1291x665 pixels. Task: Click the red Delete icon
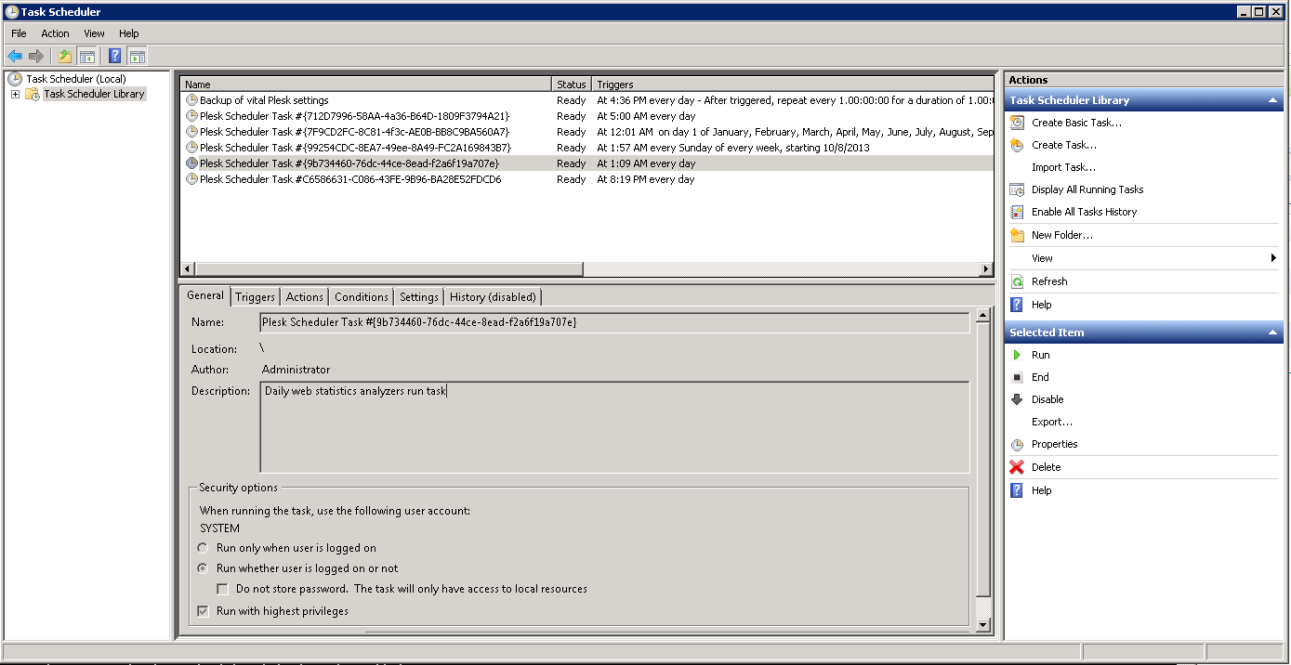(x=1017, y=467)
